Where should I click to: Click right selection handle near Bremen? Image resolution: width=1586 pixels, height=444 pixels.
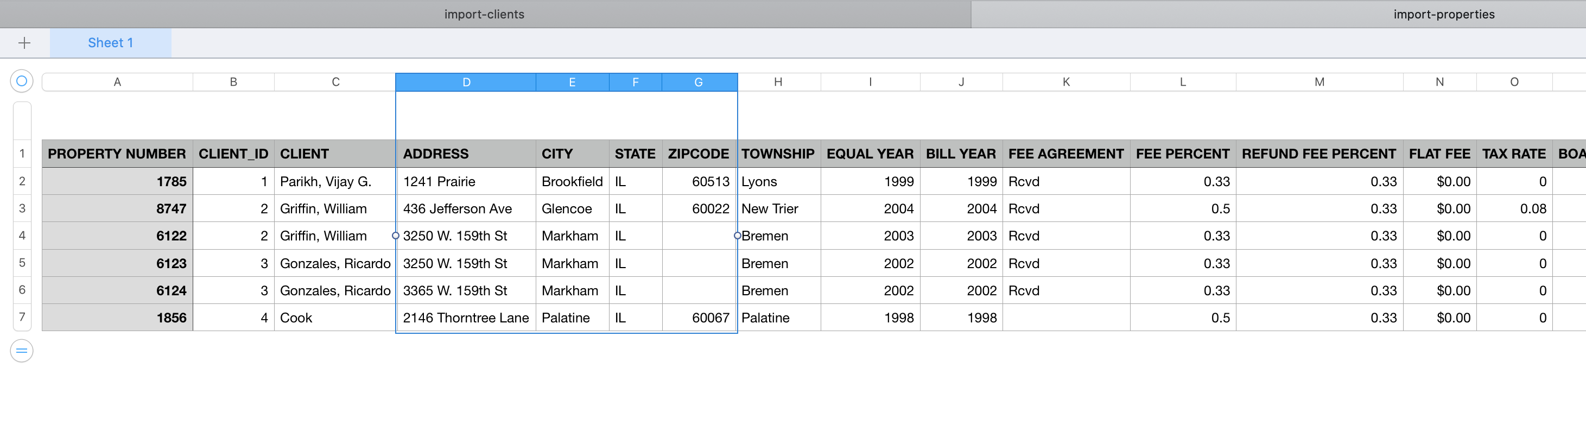tap(737, 236)
